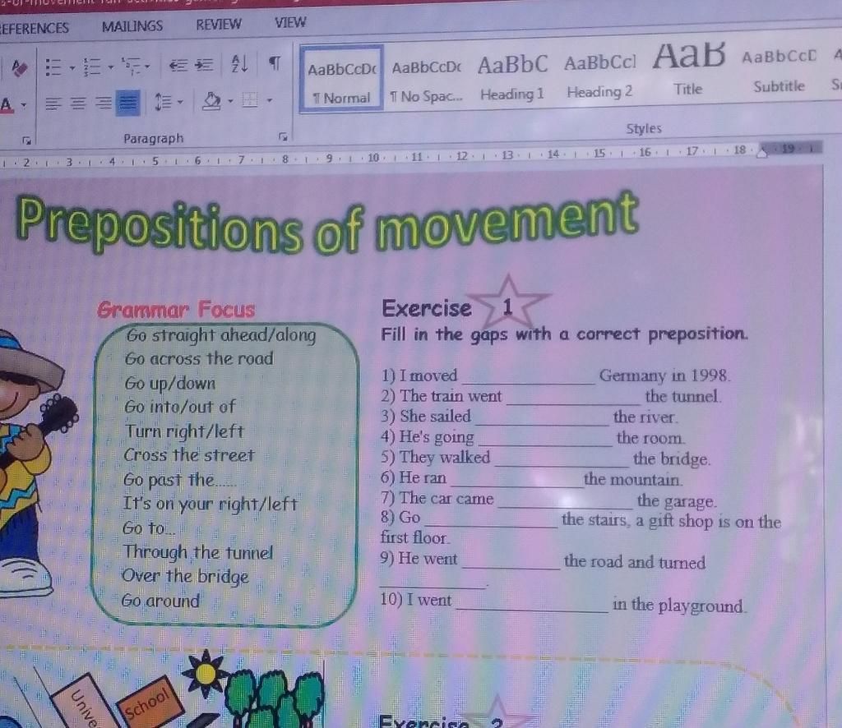Open the References tab
The width and height of the screenshot is (842, 728).
[35, 27]
